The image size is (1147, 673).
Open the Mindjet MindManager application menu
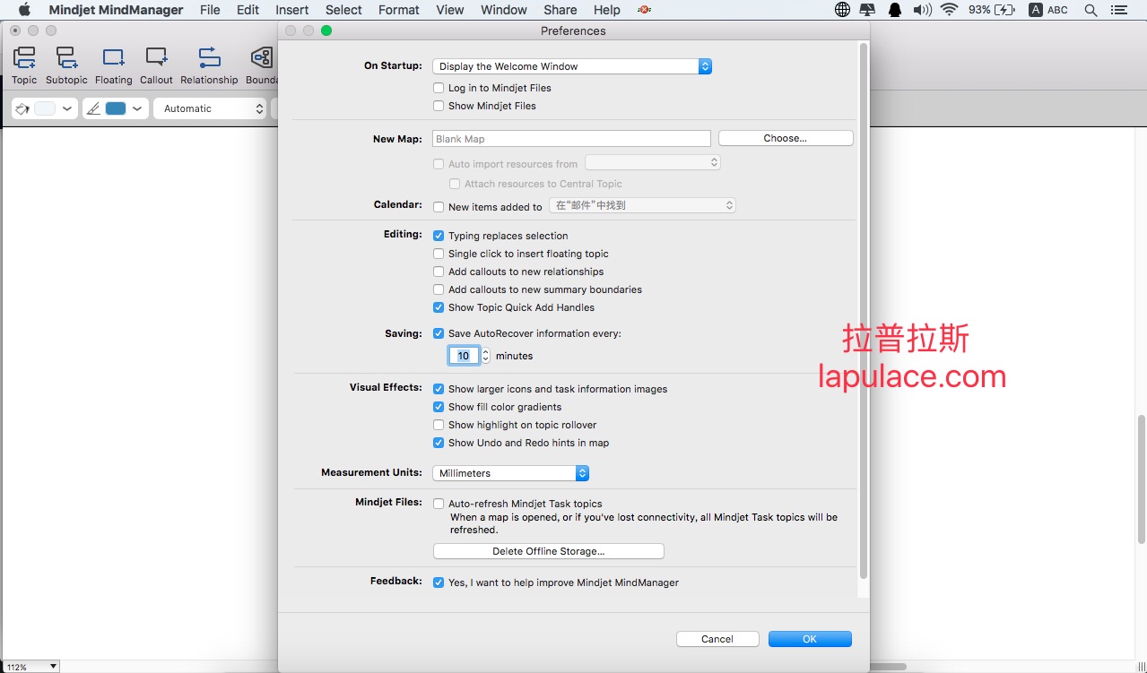click(x=117, y=10)
